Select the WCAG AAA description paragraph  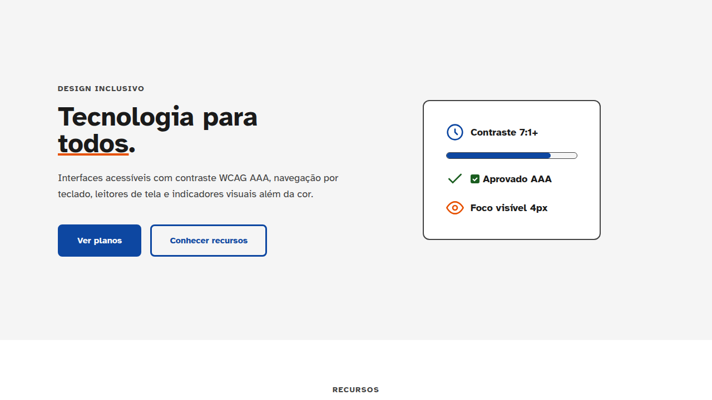coord(198,186)
